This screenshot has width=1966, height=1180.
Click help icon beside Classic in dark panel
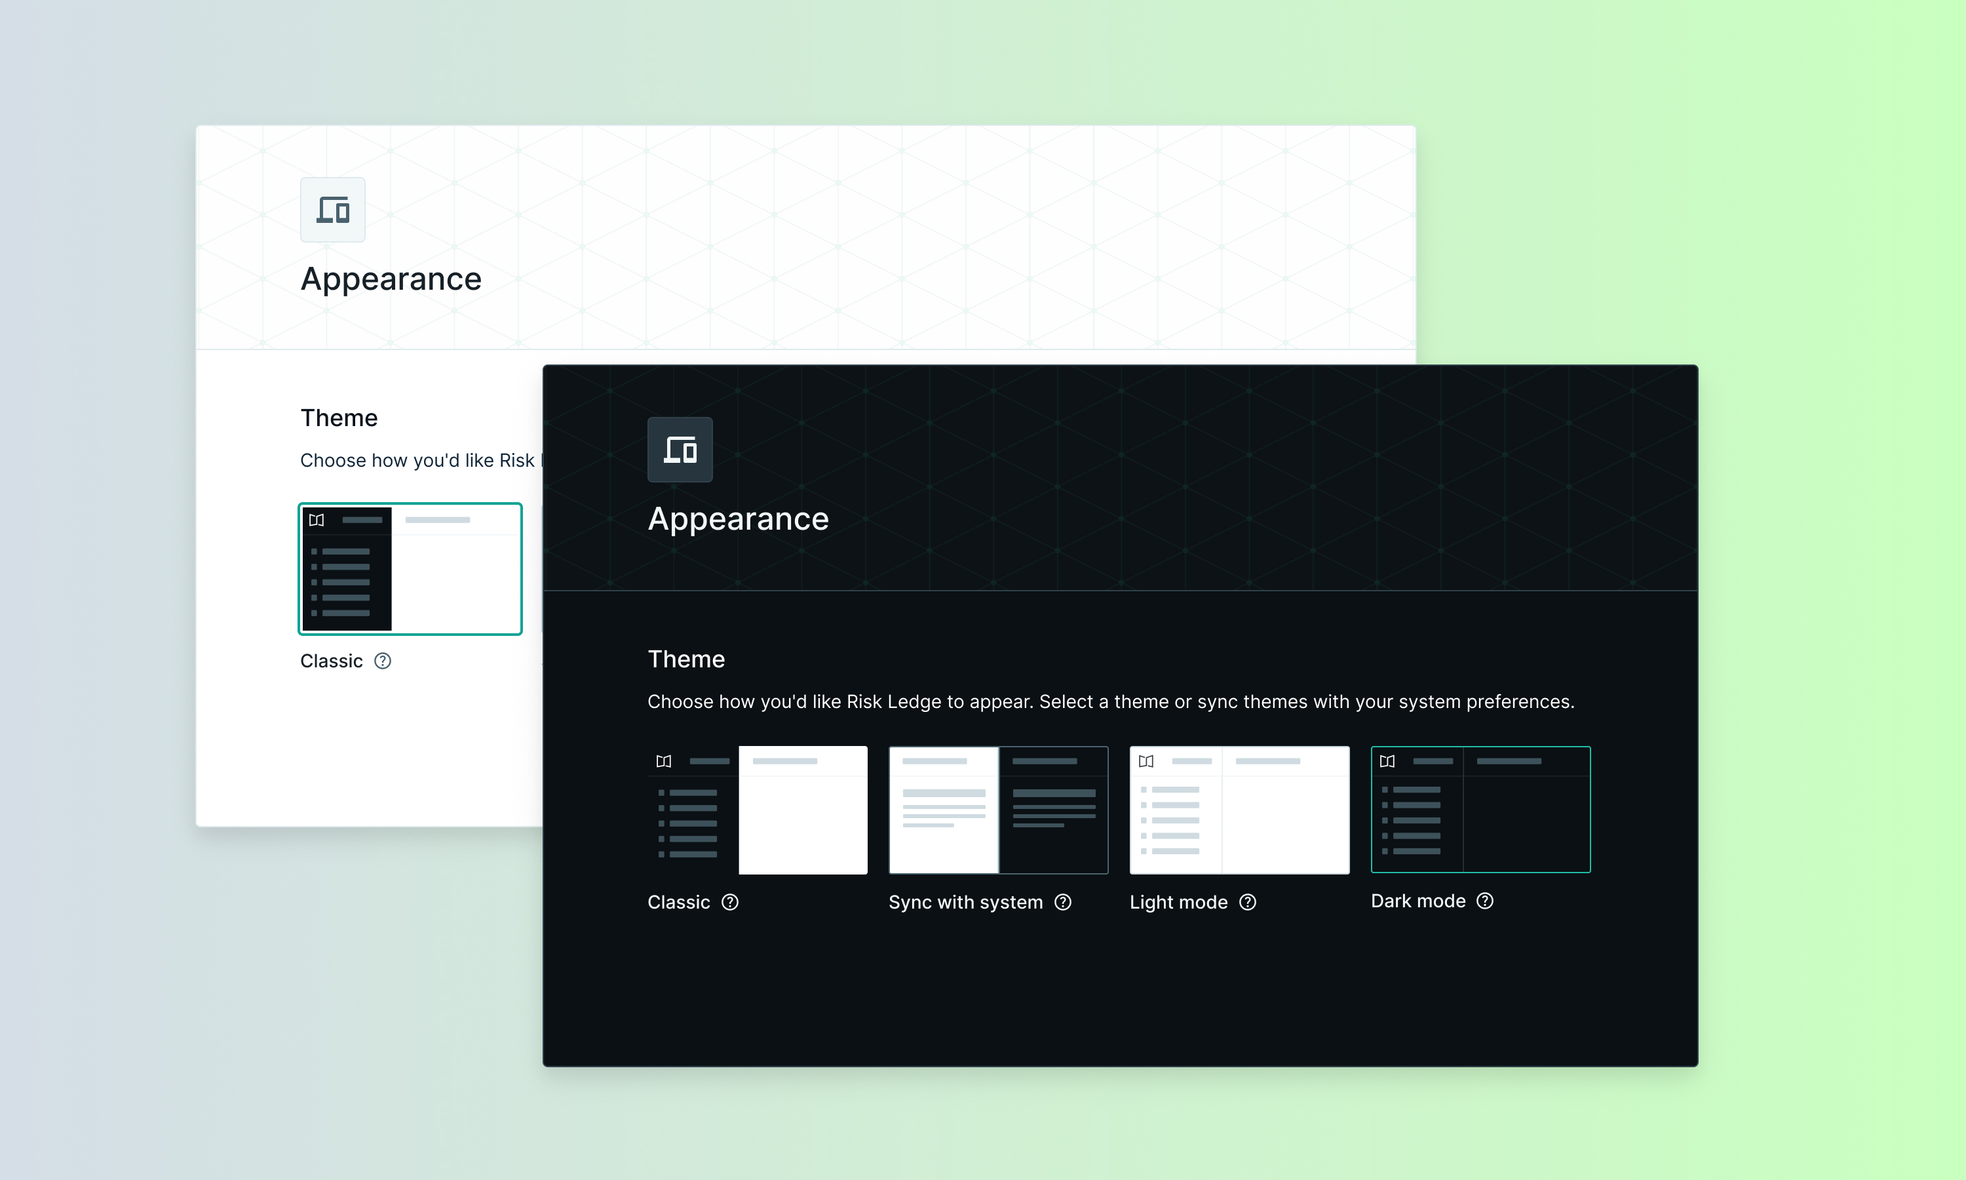tap(729, 901)
